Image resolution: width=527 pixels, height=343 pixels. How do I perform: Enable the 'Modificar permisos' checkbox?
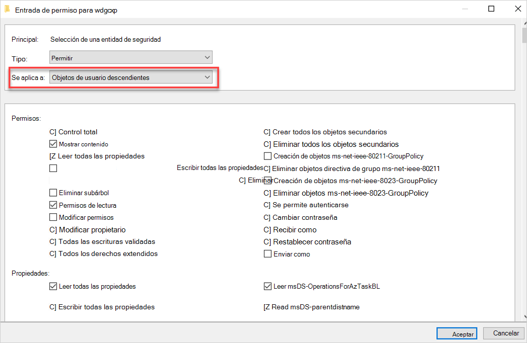tap(53, 217)
